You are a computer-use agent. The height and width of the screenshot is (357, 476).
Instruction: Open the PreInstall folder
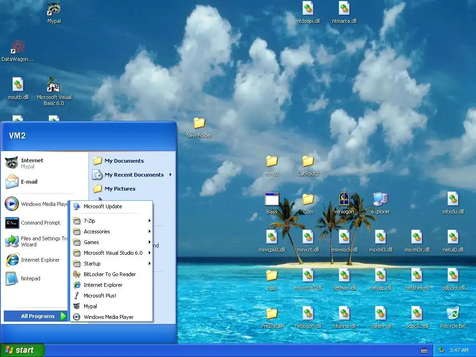pos(271,318)
